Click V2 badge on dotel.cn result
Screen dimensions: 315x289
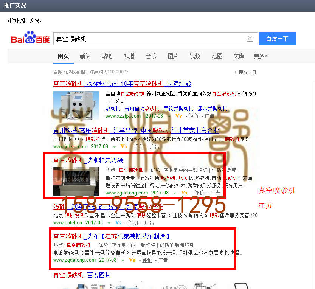point(118,223)
